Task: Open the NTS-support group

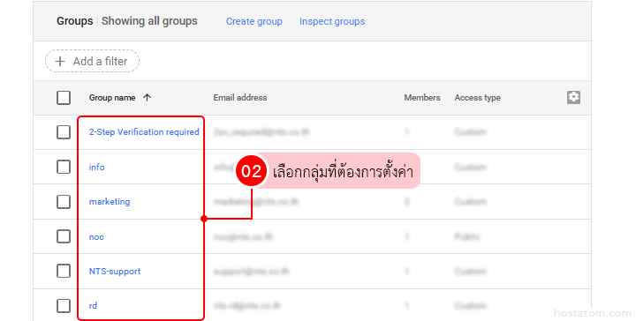Action: pyautogui.click(x=115, y=272)
